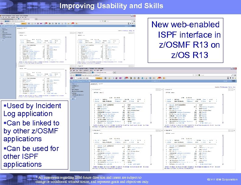Image resolution: width=241 pixels, height=185 pixels.
Task: Open Help link in front ISPF page
Action: pyautogui.click(x=234, y=87)
